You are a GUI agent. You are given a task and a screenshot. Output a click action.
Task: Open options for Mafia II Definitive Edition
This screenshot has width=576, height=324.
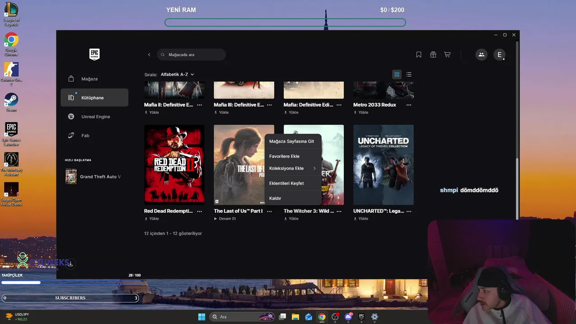(199, 105)
